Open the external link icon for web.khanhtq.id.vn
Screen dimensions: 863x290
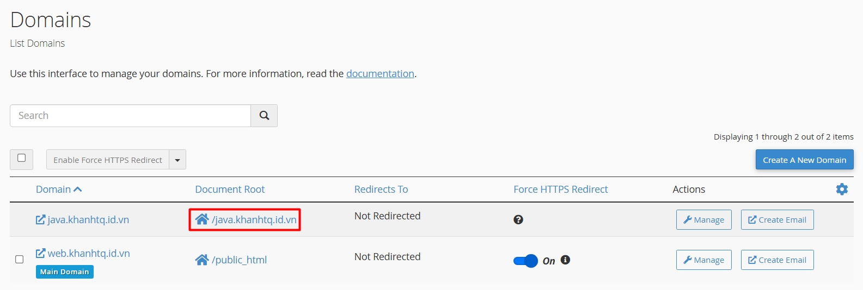point(41,254)
